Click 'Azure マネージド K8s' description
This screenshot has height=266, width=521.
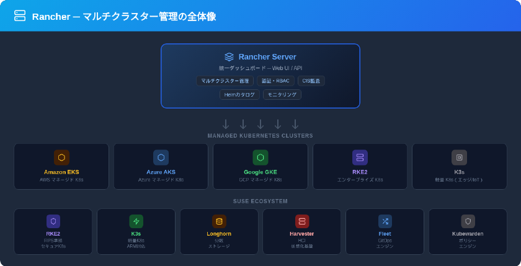coord(161,180)
